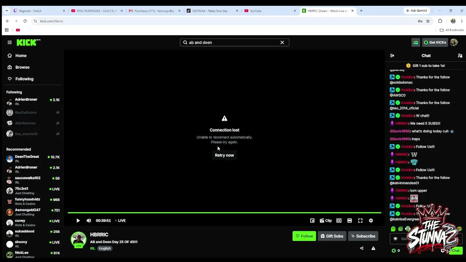This screenshot has width=466, height=262.
Task: Open the IRL category link
Action: coord(92,249)
